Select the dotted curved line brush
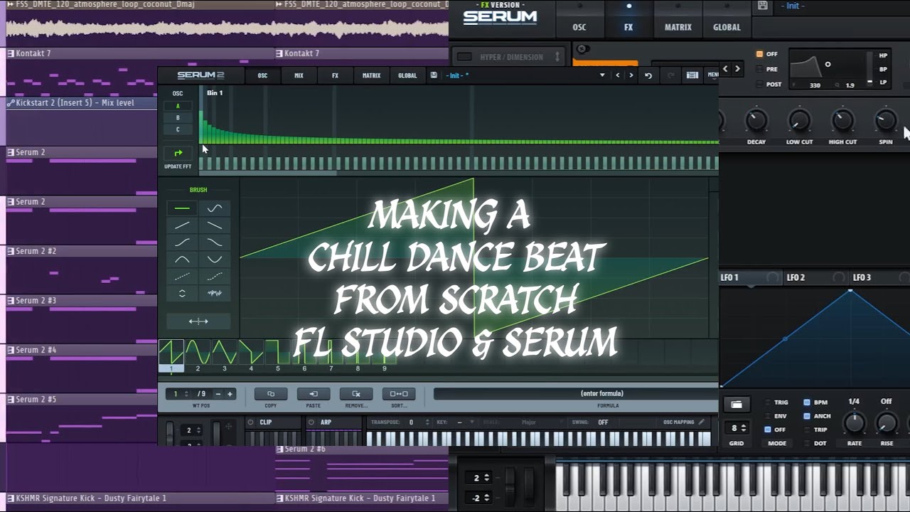Screen dimensions: 910x512 [215, 277]
